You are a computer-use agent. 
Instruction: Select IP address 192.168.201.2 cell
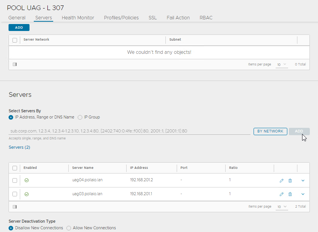click(x=141, y=180)
